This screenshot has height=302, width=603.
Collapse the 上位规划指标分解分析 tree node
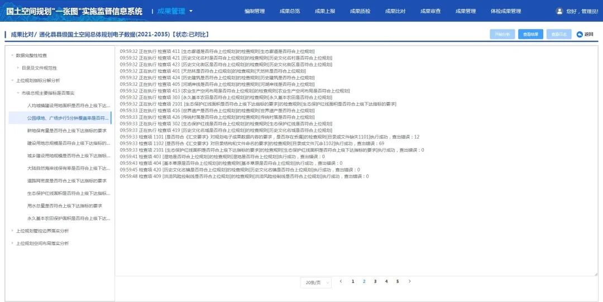pos(12,80)
